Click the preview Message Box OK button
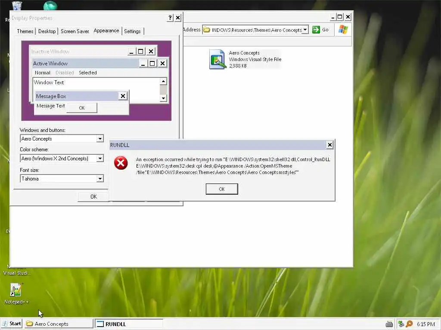Image resolution: width=441 pixels, height=330 pixels. click(82, 108)
